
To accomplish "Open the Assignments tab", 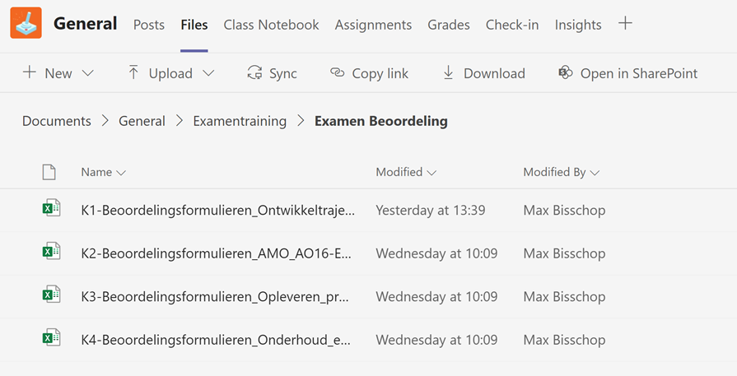I will (373, 25).
